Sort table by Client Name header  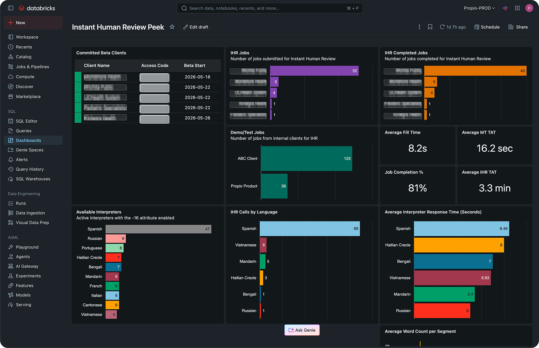click(97, 65)
